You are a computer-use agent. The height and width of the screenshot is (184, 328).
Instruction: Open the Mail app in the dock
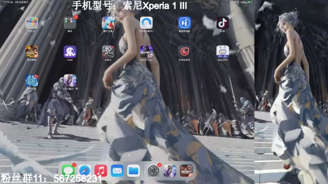click(117, 171)
